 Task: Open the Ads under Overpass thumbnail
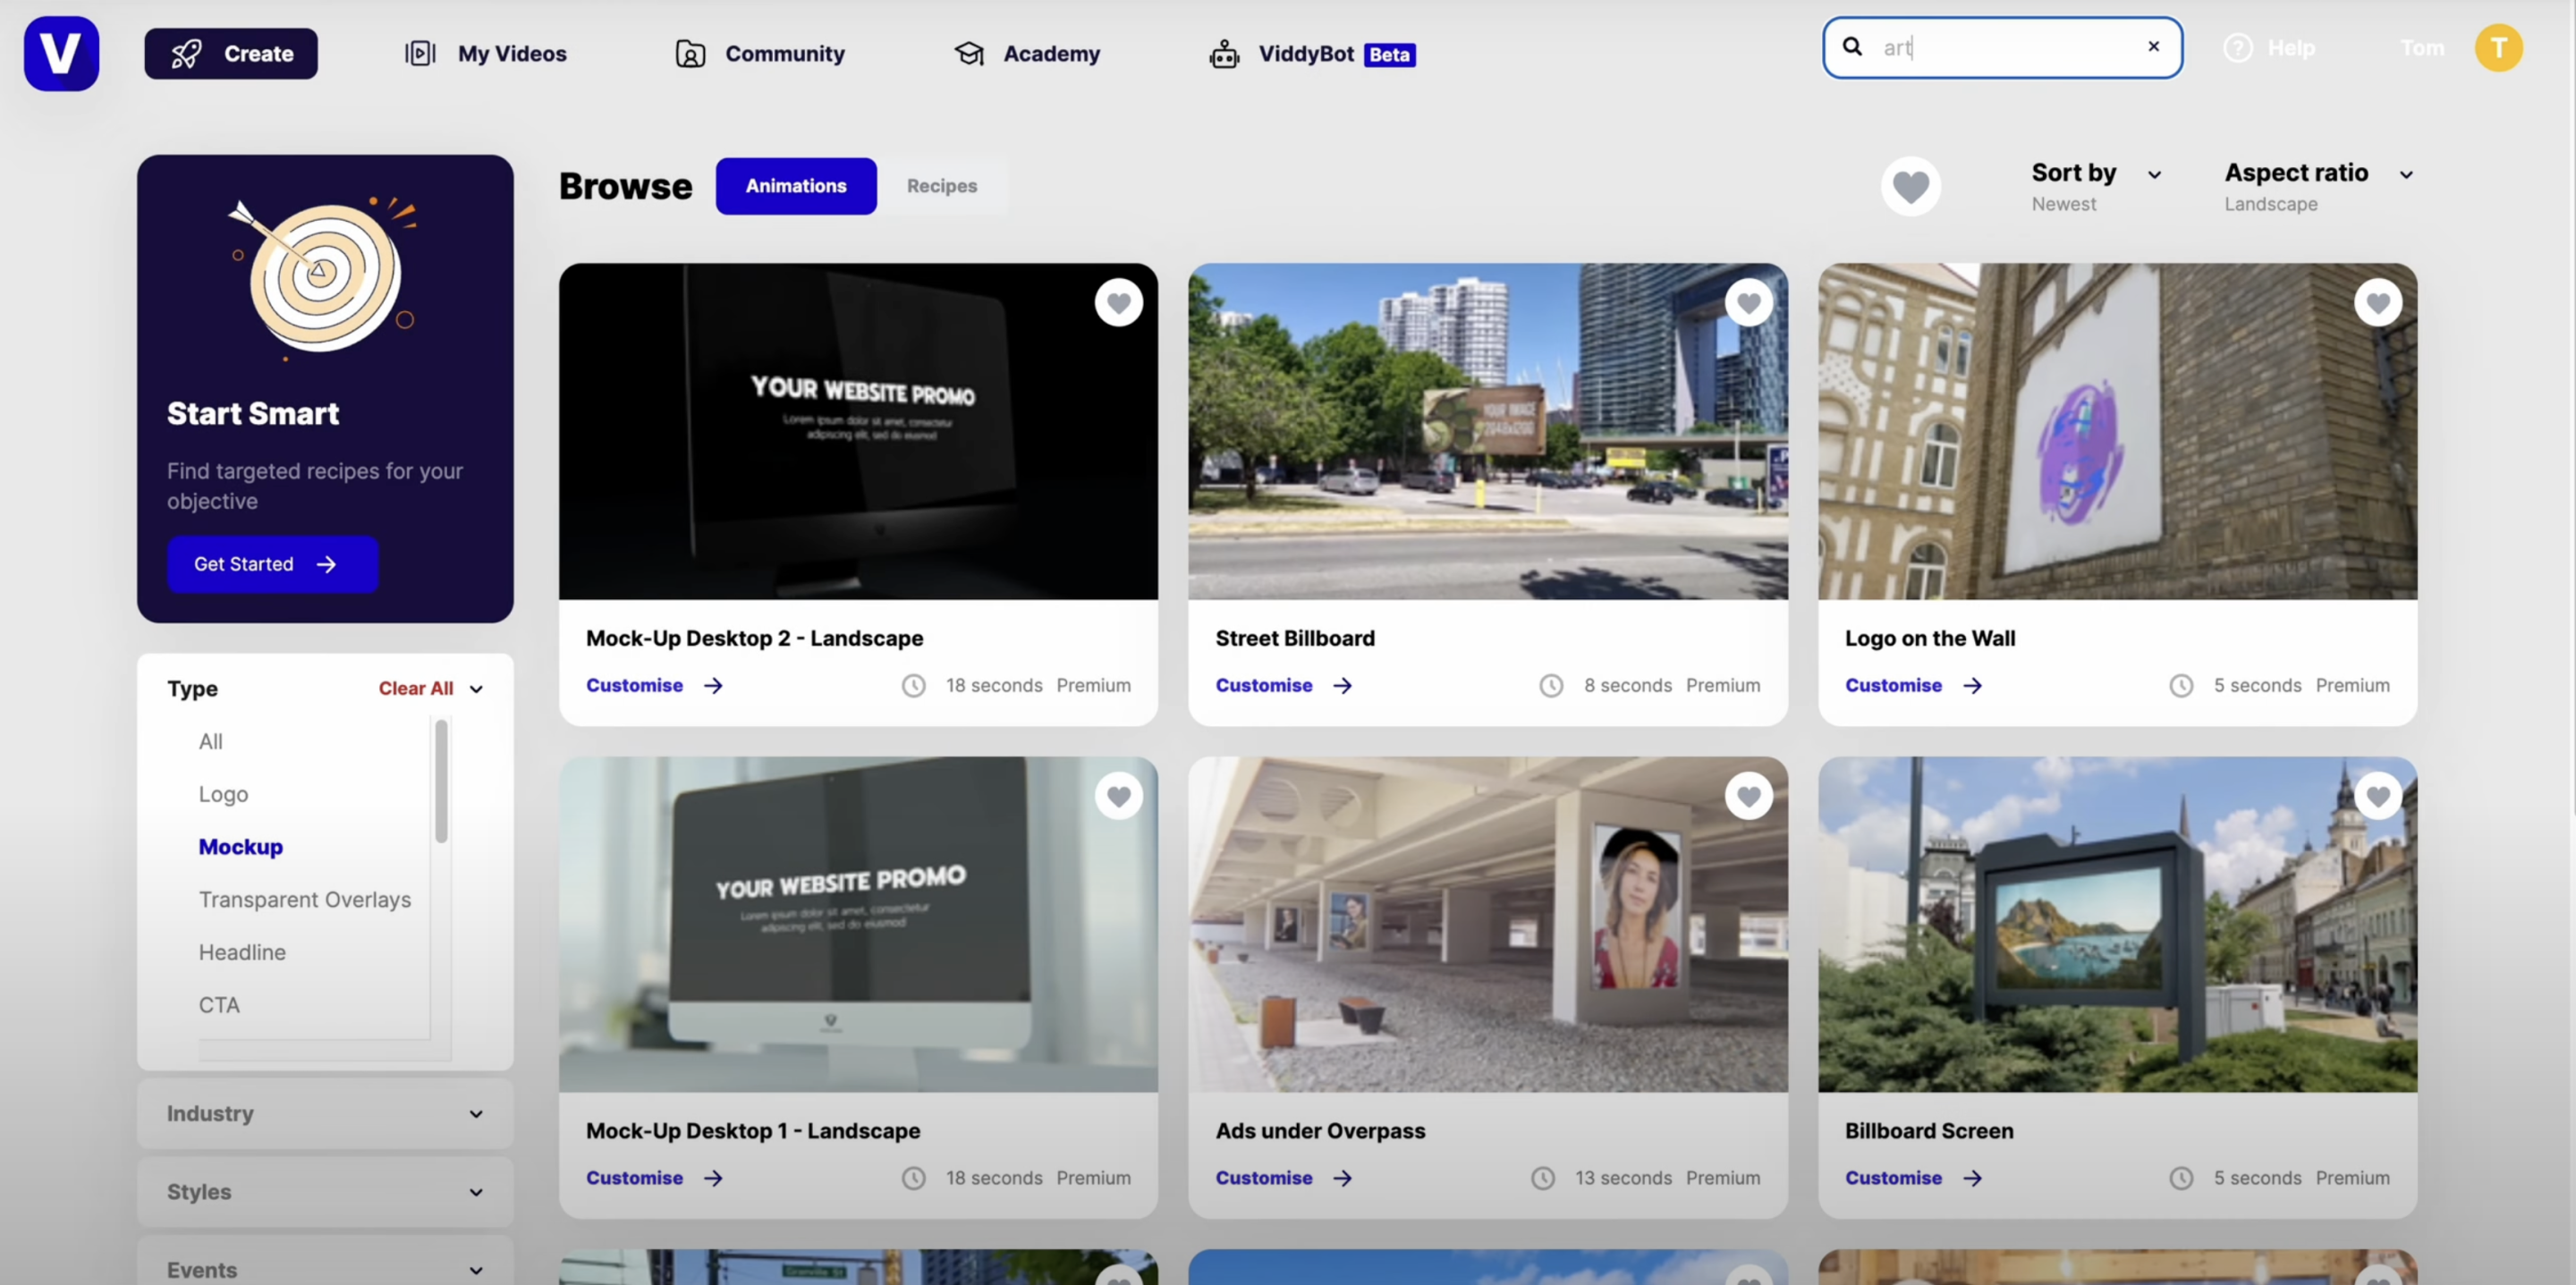click(x=1487, y=924)
